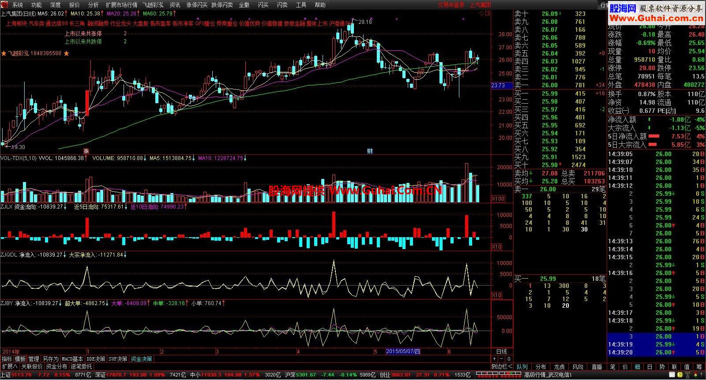Open the 功能 menu

[x=37, y=5]
